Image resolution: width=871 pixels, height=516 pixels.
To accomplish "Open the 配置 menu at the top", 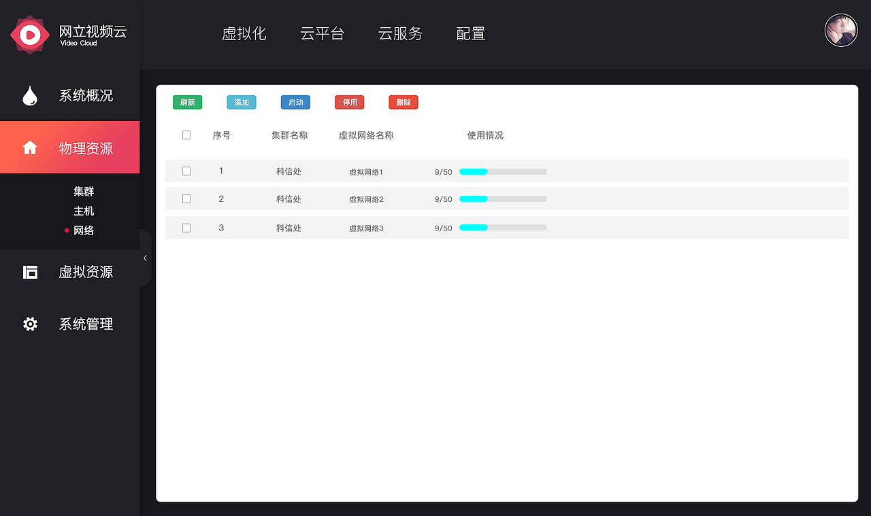I will [471, 33].
